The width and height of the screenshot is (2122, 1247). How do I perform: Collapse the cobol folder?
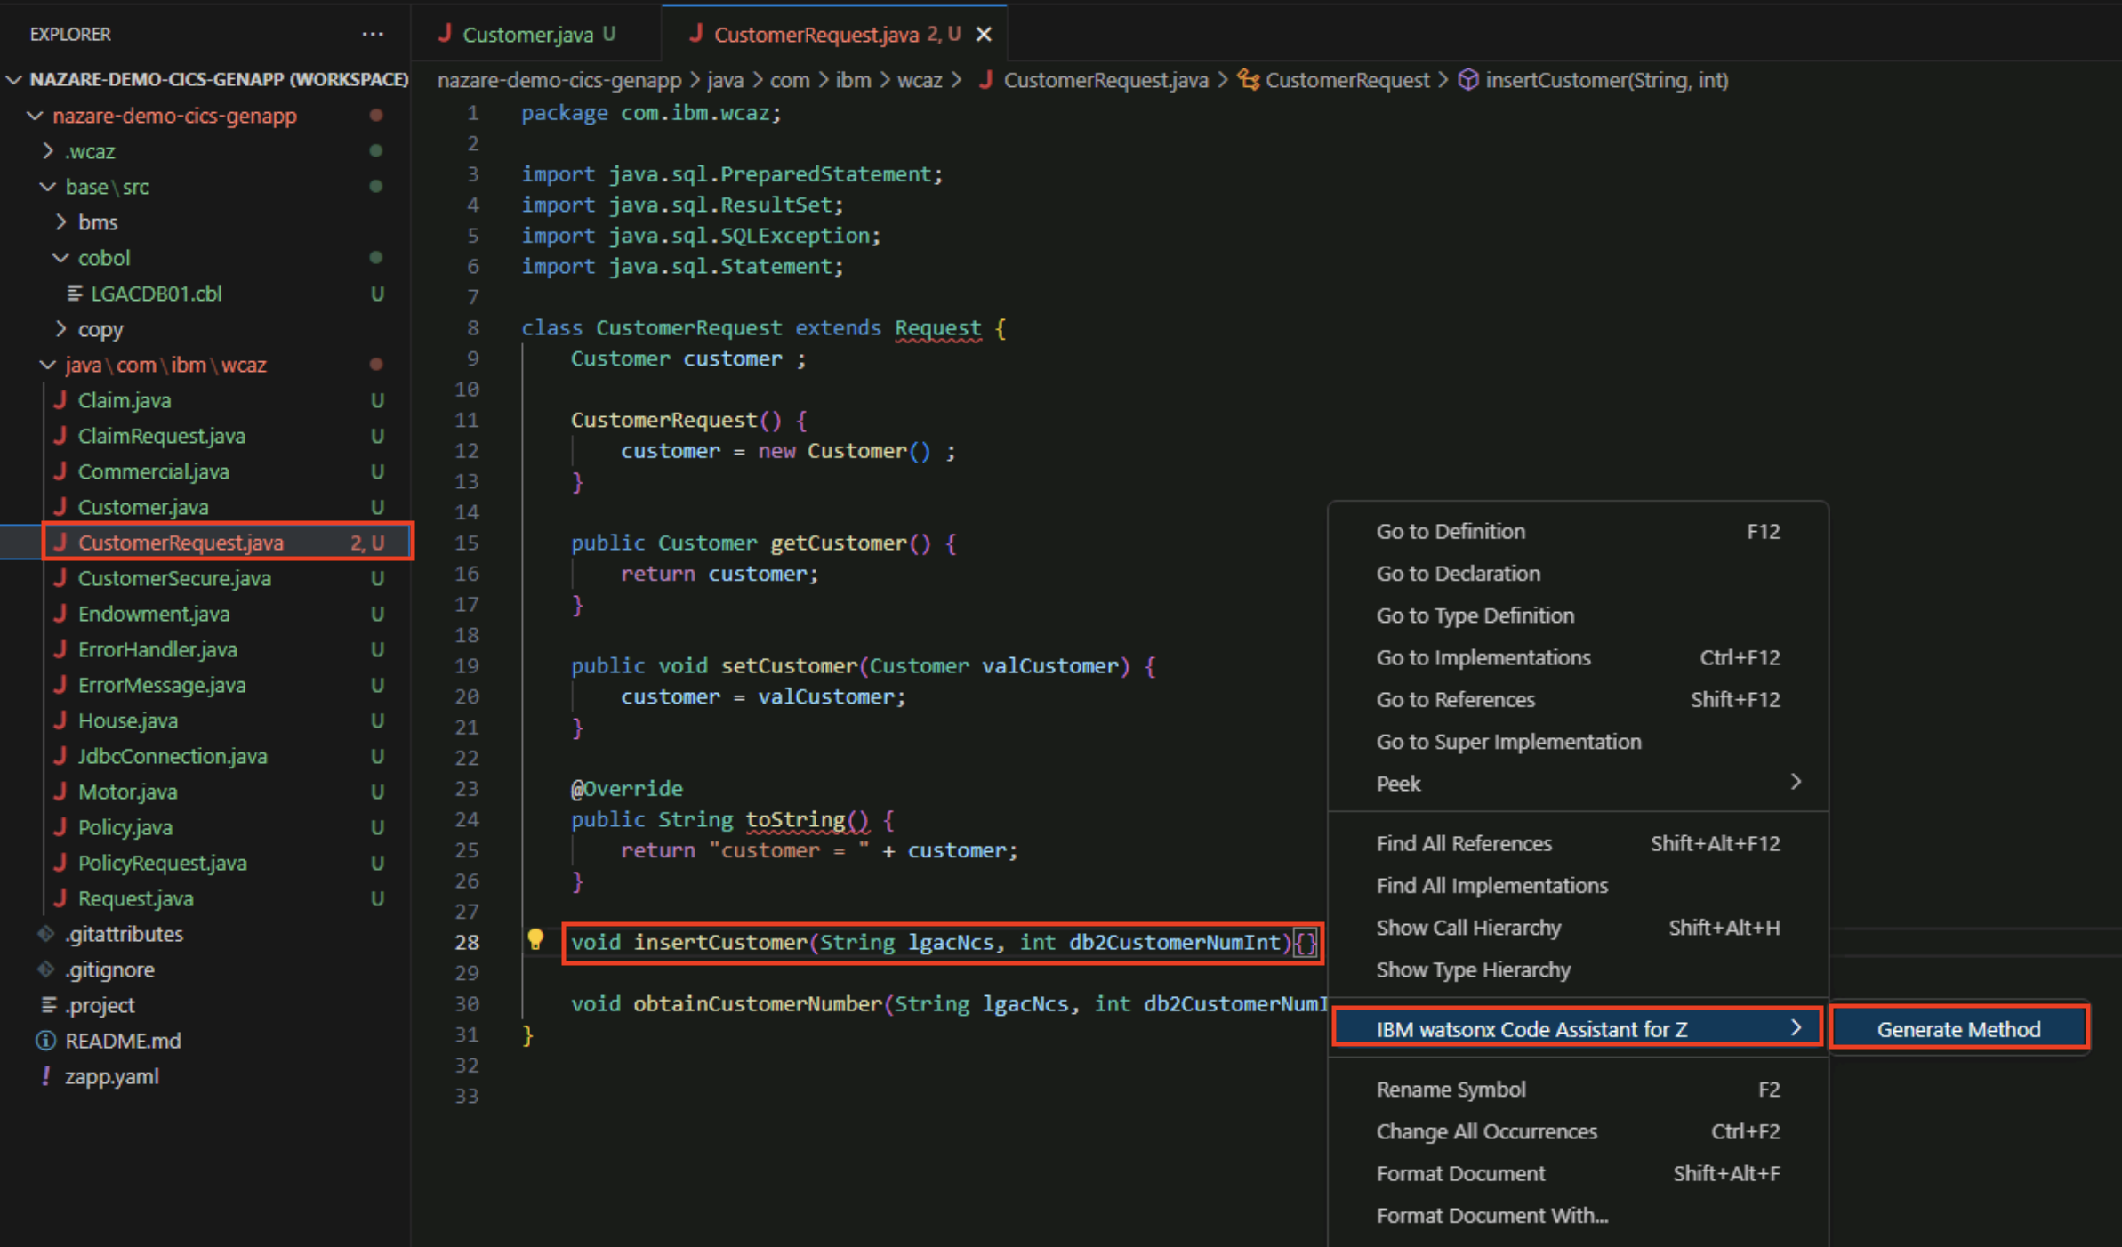point(60,258)
